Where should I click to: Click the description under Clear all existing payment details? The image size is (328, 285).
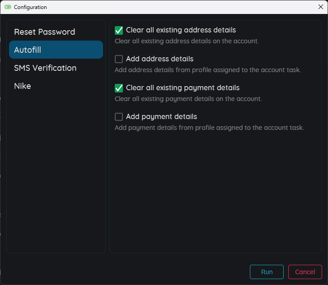click(x=188, y=99)
